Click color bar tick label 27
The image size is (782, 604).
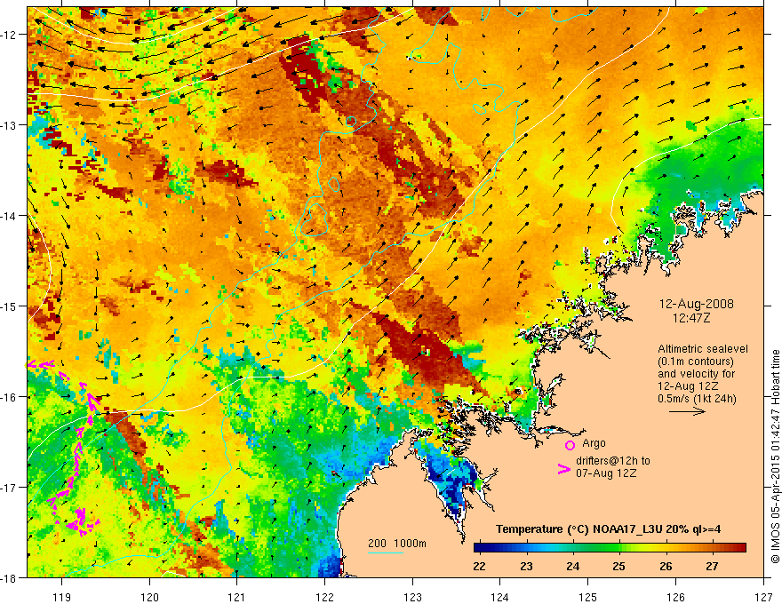(x=712, y=566)
